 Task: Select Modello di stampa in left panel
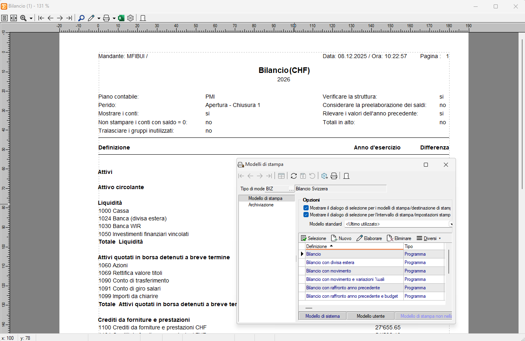tap(265, 198)
